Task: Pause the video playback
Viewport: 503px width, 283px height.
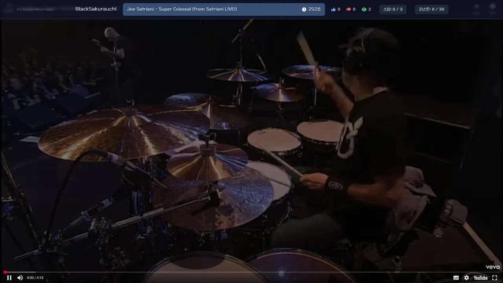Action: pyautogui.click(x=9, y=277)
